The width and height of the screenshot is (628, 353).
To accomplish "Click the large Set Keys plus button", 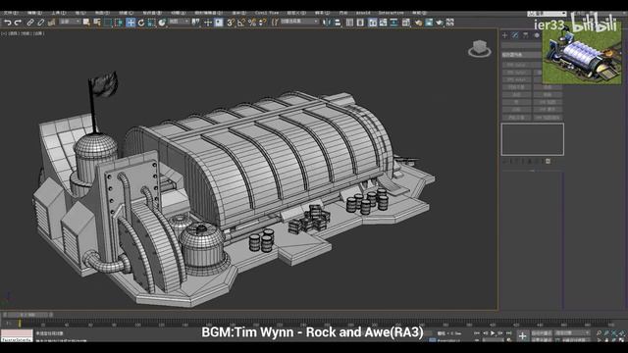I will tap(522, 336).
